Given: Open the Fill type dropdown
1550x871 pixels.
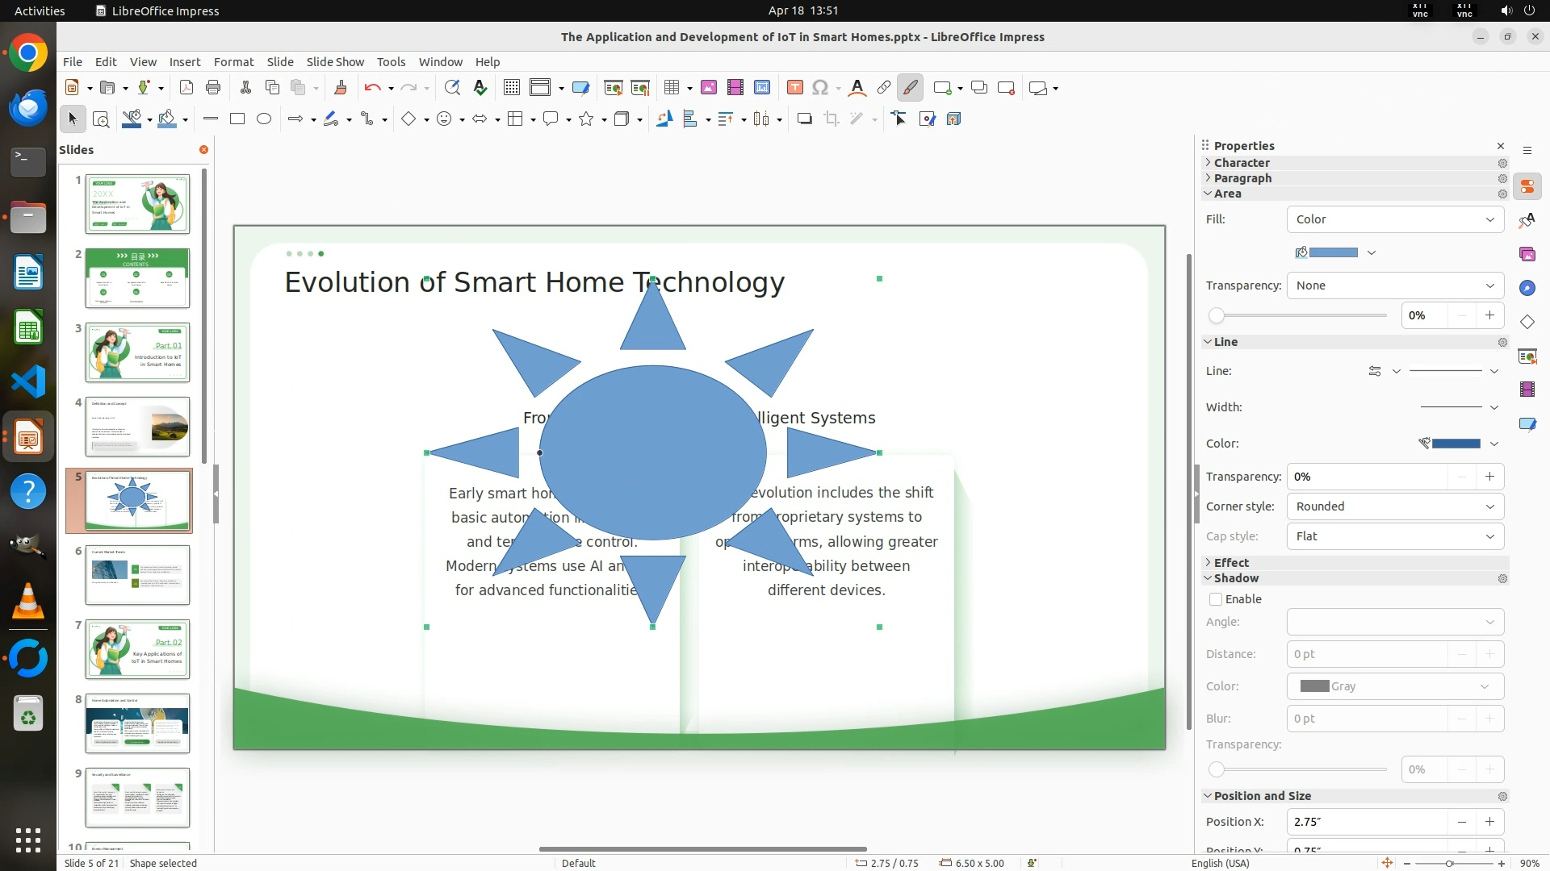Looking at the screenshot, I should [1394, 219].
